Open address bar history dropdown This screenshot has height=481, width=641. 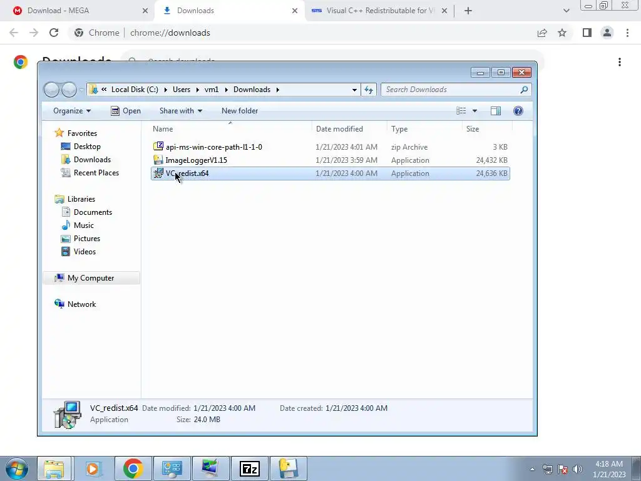(354, 90)
